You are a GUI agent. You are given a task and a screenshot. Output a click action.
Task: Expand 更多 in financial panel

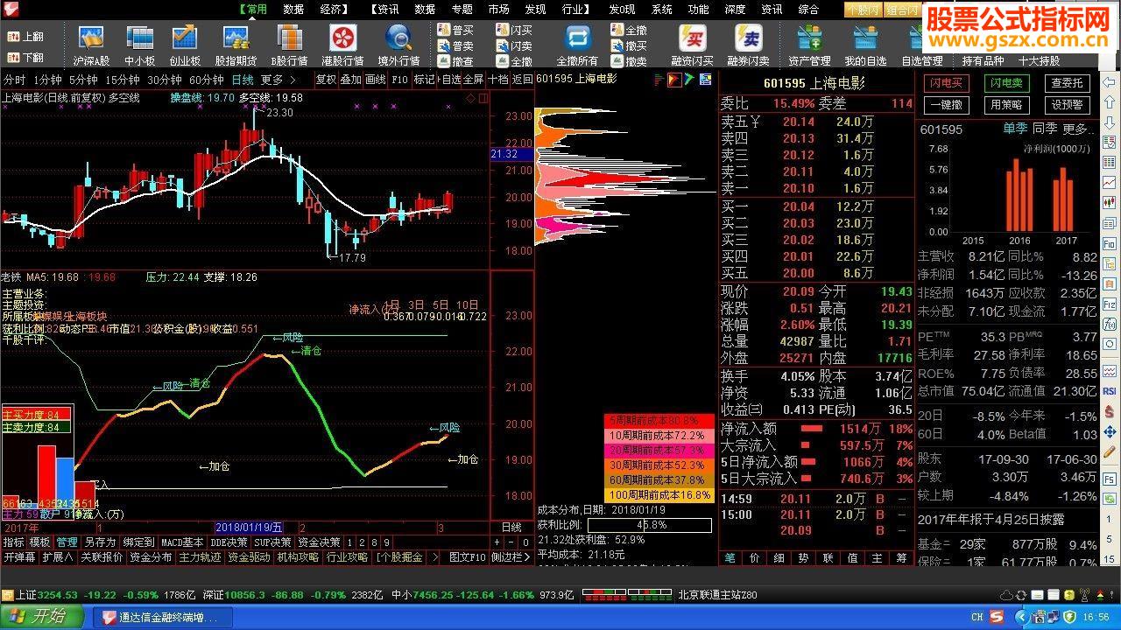click(x=1078, y=129)
